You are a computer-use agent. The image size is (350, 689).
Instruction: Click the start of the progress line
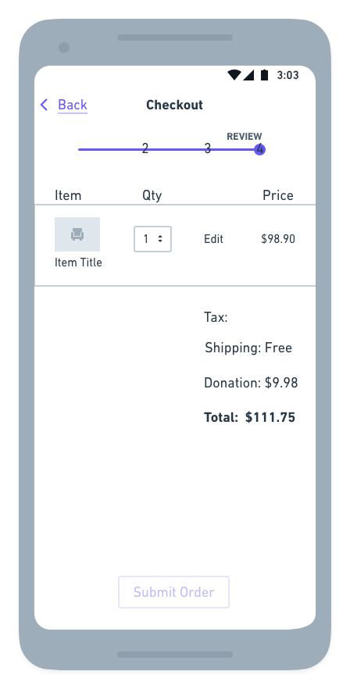pos(80,149)
